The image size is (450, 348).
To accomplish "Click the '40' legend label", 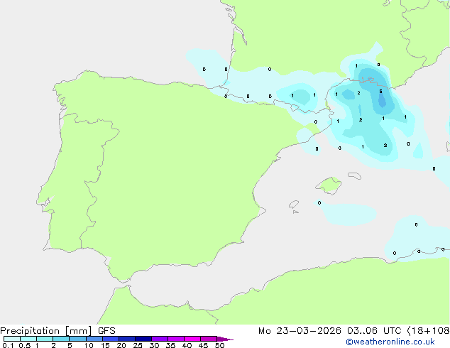I will point(187,345).
